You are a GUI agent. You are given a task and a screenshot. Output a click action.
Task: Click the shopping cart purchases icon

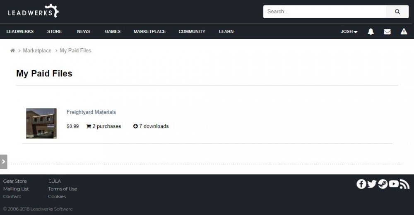point(89,126)
